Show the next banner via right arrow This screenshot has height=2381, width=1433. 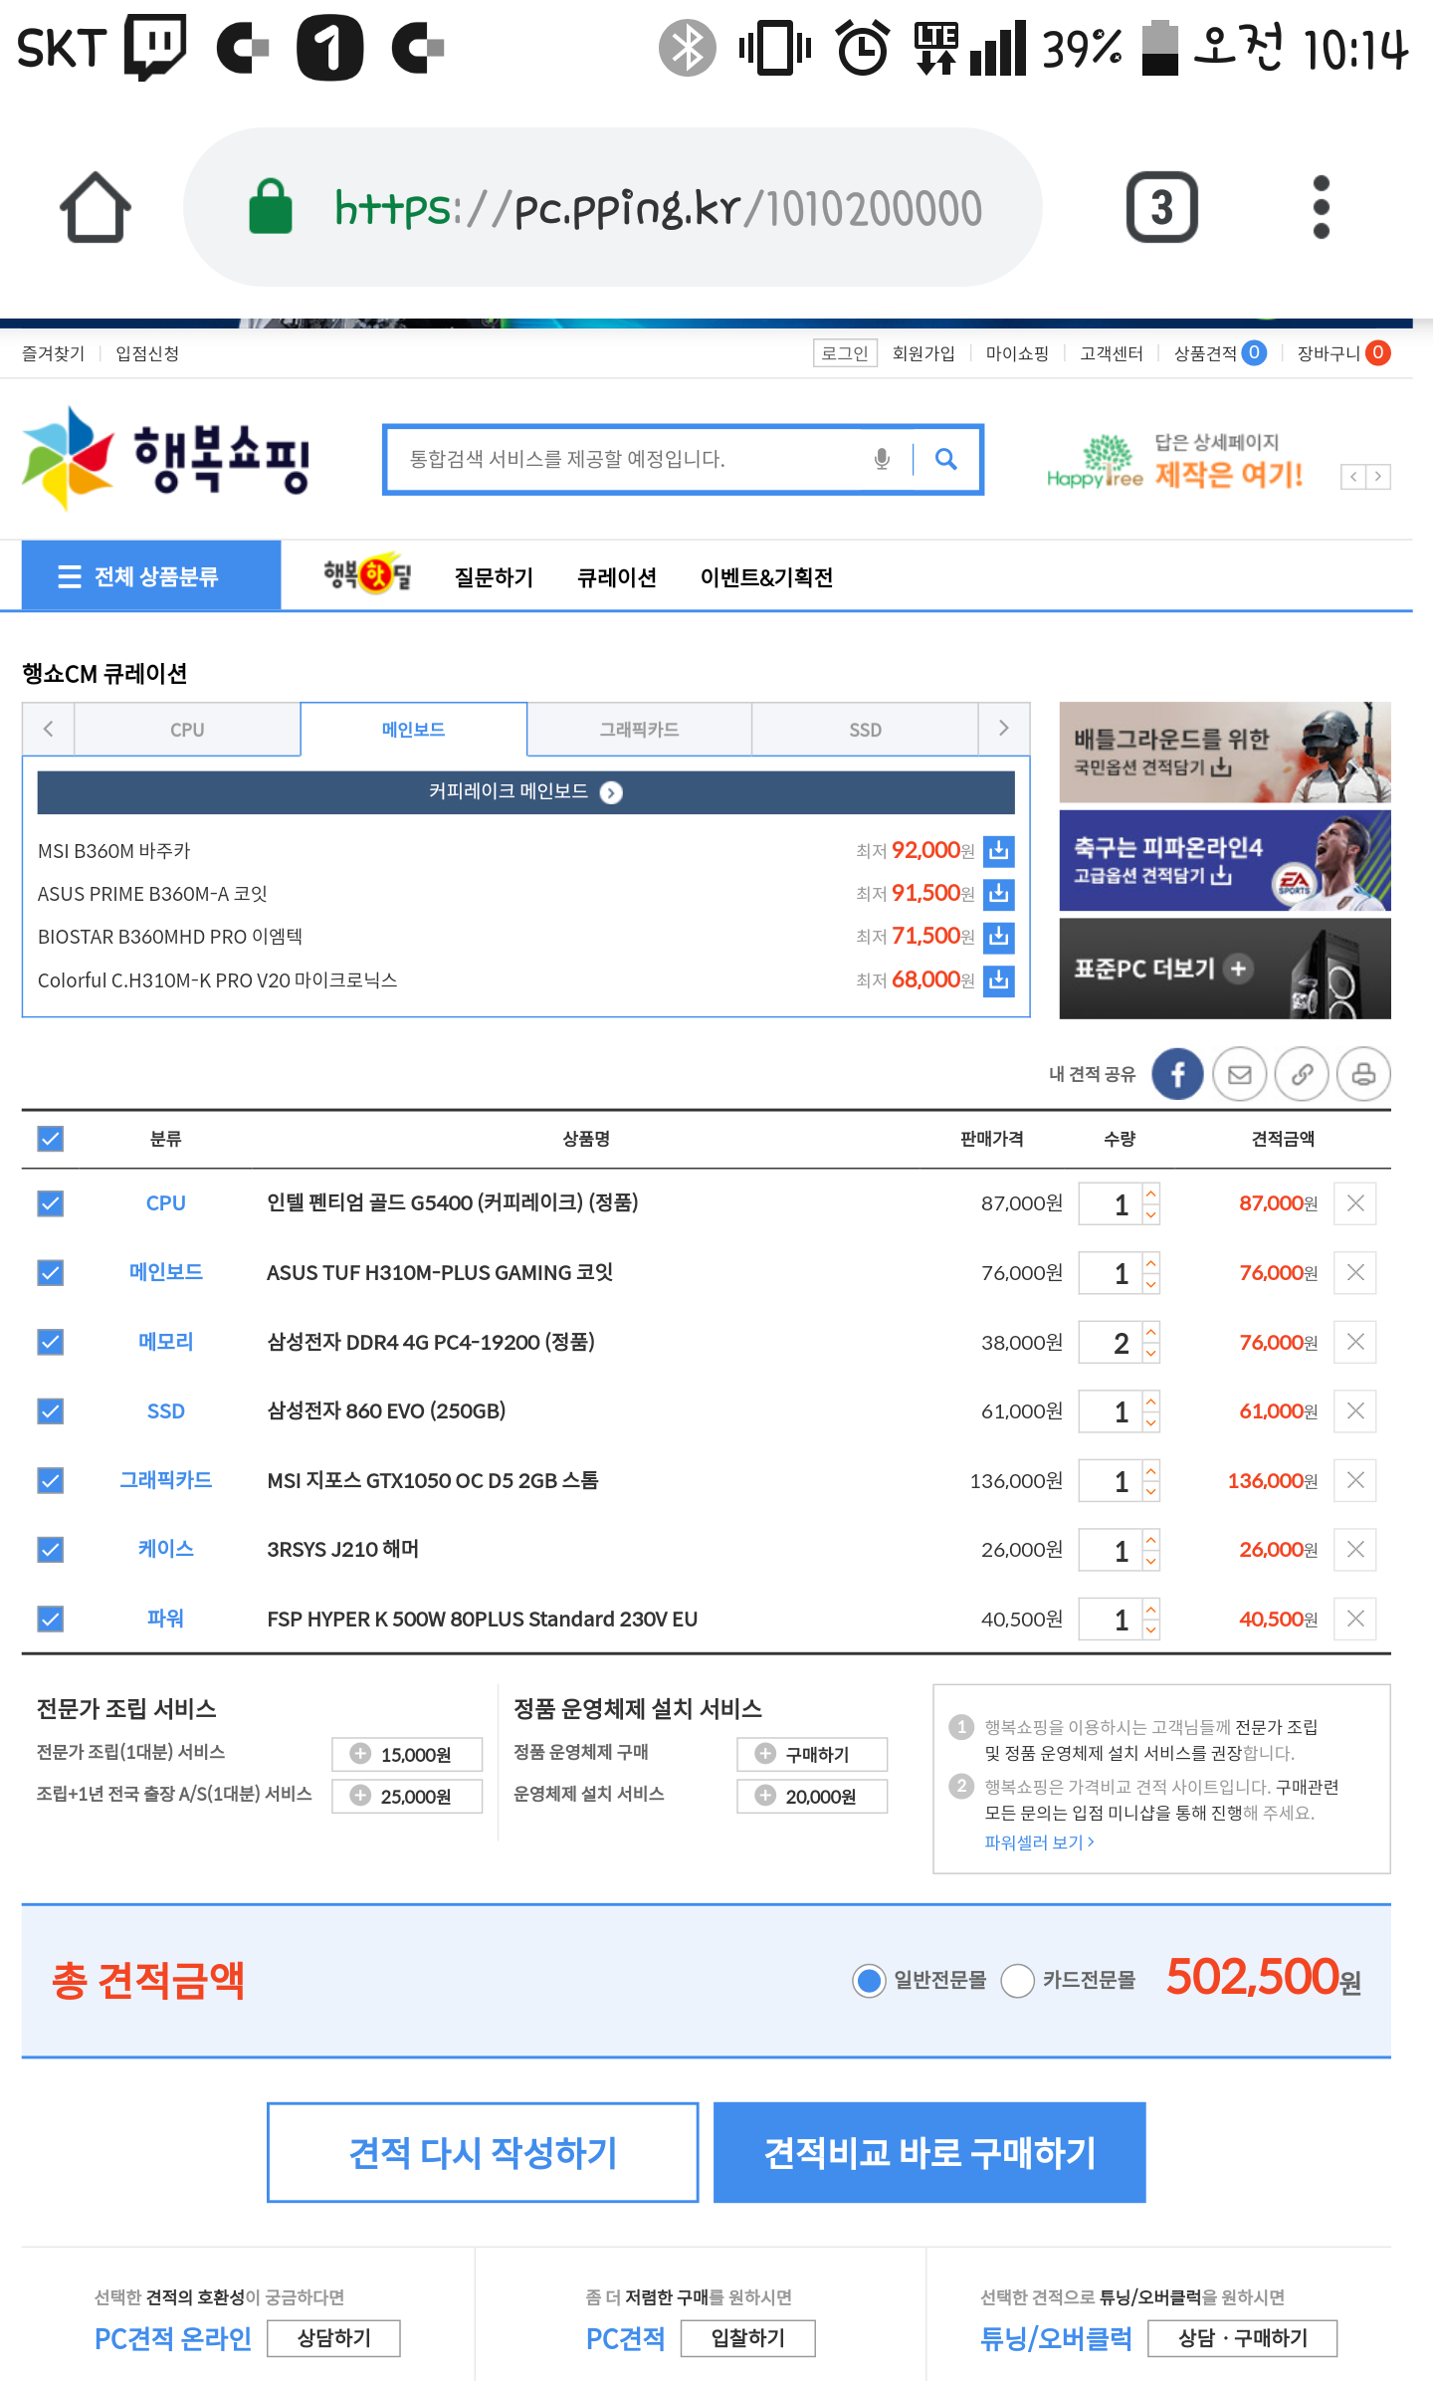pos(1378,477)
